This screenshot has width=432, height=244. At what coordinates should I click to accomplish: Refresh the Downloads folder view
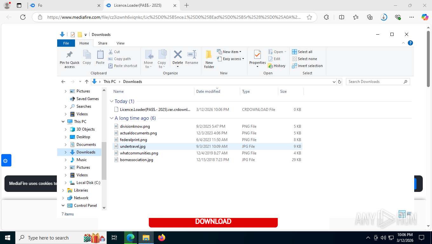339,82
